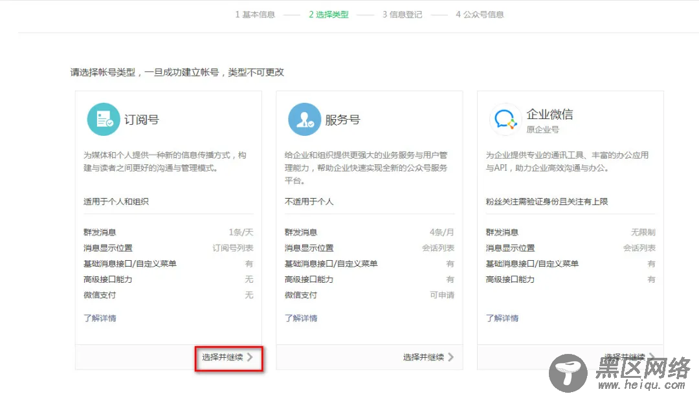Click 高级接口能力 label in 订阅号 card

[x=108, y=280]
